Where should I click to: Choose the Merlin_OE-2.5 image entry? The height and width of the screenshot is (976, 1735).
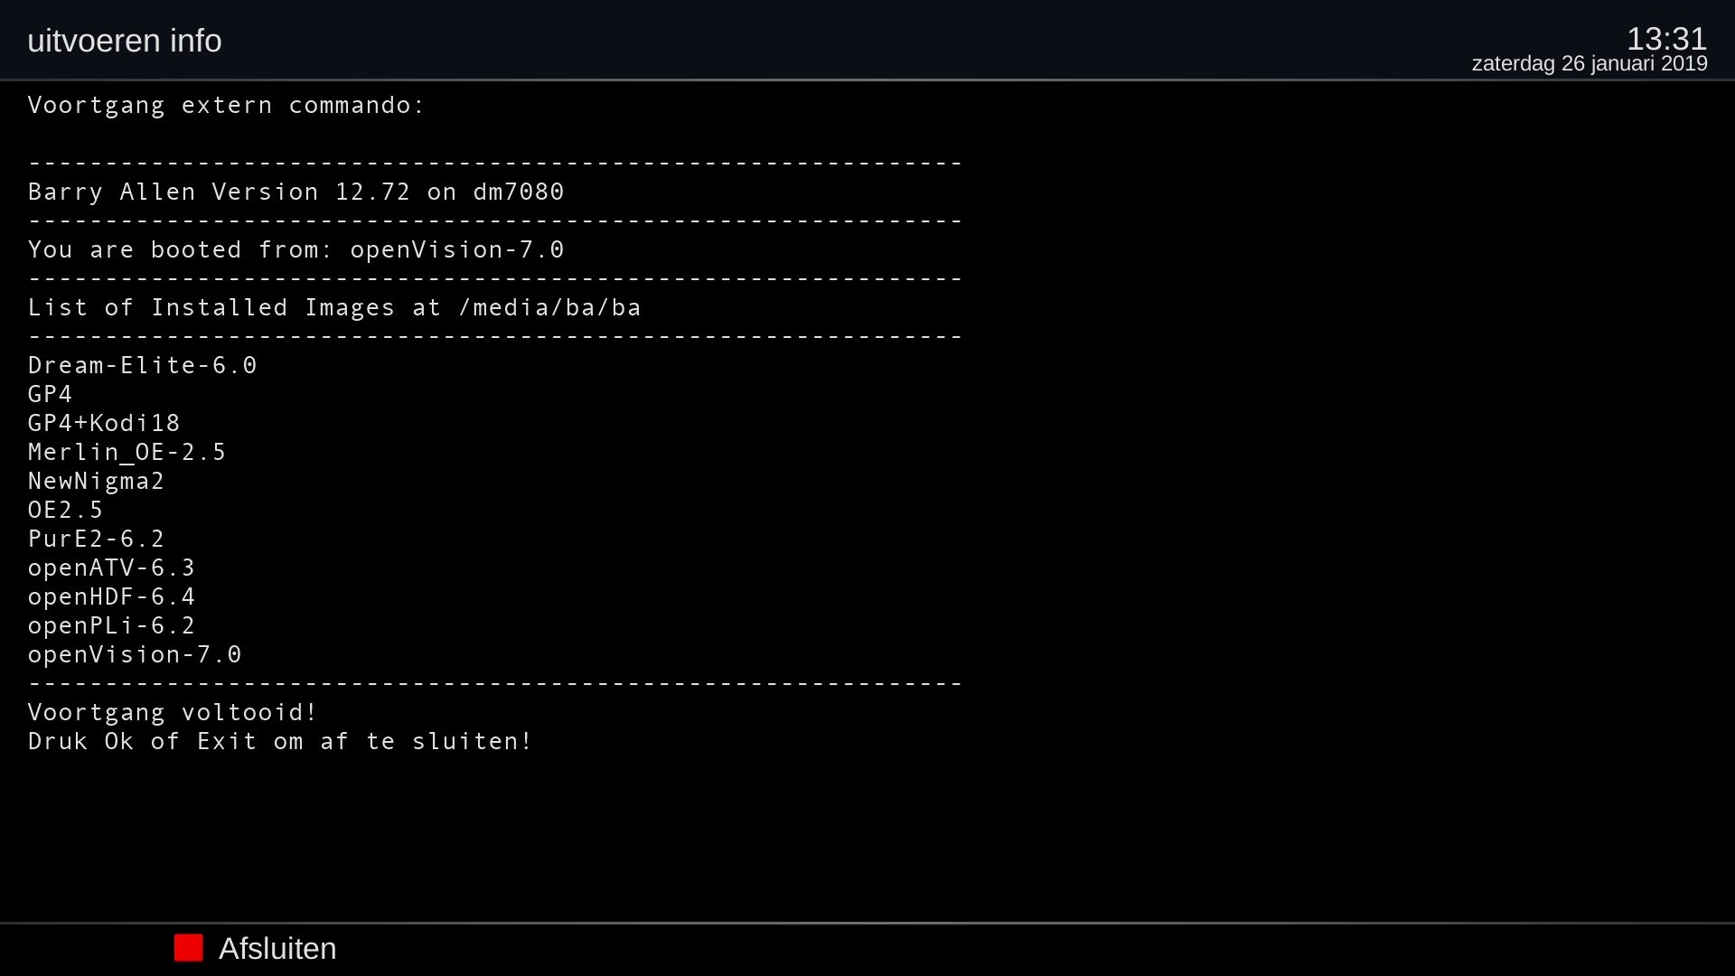[x=127, y=453]
